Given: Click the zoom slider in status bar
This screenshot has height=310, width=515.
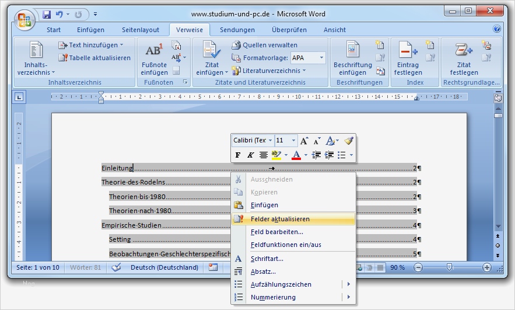Looking at the screenshot, I should click(x=449, y=267).
